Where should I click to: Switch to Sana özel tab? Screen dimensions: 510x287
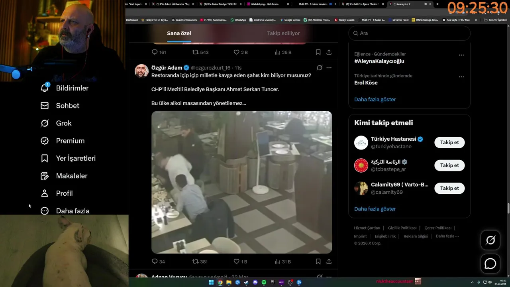click(x=179, y=33)
